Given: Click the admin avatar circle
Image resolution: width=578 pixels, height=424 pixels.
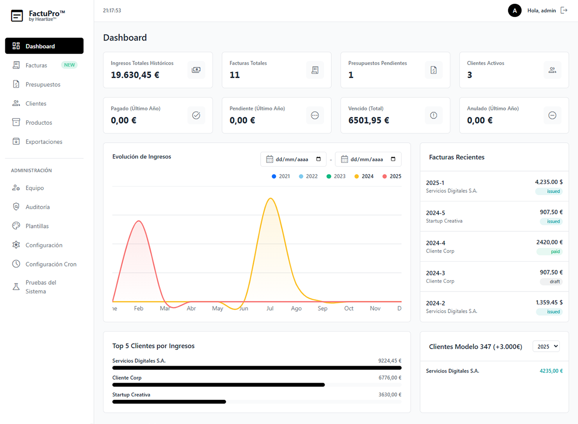Looking at the screenshot, I should coord(514,10).
